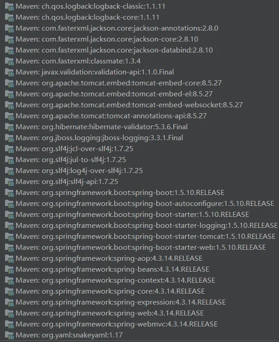The width and height of the screenshot is (279, 342).
Task: Click the library icon beside hibernate-validator:5.3.6.Final
Action: (9, 127)
